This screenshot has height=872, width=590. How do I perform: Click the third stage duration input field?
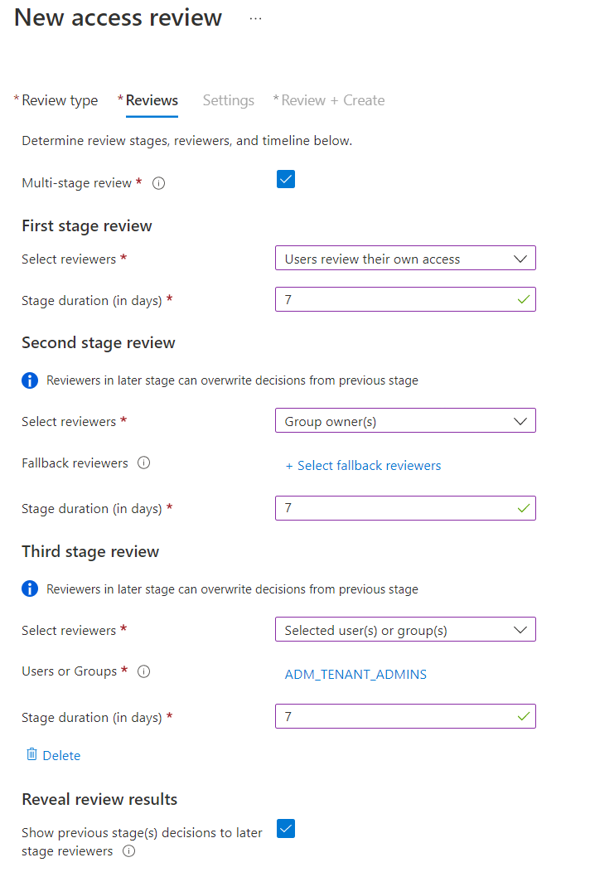(405, 716)
